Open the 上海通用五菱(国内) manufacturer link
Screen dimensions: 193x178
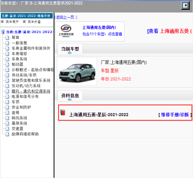point(99,27)
